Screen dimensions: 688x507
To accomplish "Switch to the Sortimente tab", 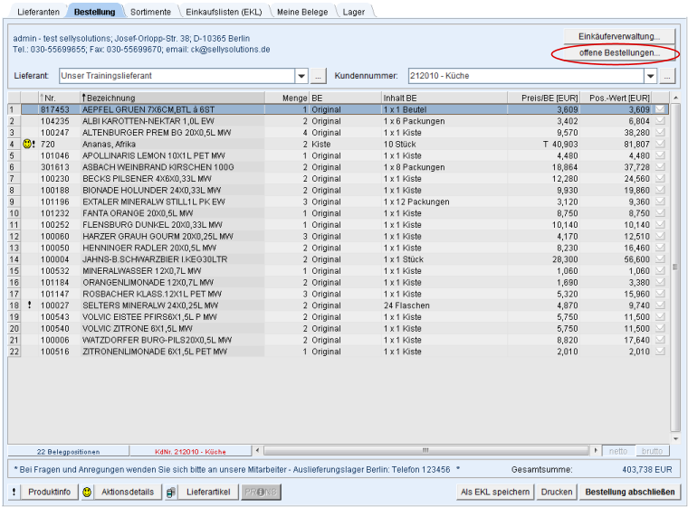I will point(149,12).
